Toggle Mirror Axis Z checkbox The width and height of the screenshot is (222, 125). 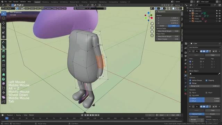click(x=190, y=67)
